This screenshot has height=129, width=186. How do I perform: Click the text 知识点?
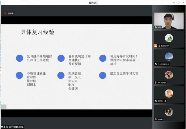(x=73, y=81)
